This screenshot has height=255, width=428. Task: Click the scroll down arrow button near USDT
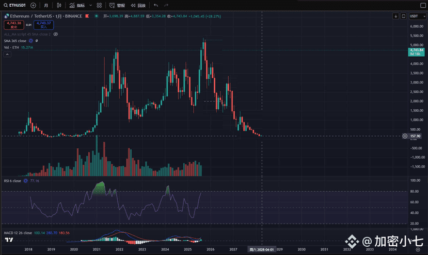(x=396, y=16)
